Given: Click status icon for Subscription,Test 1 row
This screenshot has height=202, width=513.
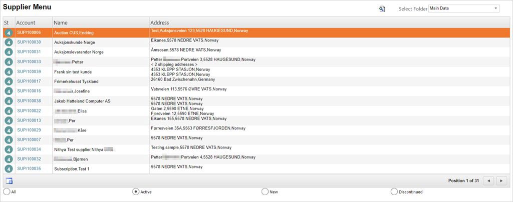Looking at the screenshot, I should tap(9, 169).
